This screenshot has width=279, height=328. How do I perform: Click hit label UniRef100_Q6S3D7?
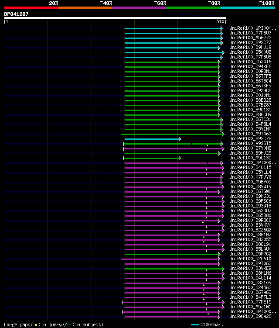pyautogui.click(x=250, y=211)
